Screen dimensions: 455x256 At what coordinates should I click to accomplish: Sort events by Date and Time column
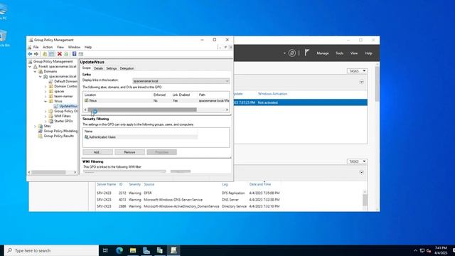tap(260, 184)
